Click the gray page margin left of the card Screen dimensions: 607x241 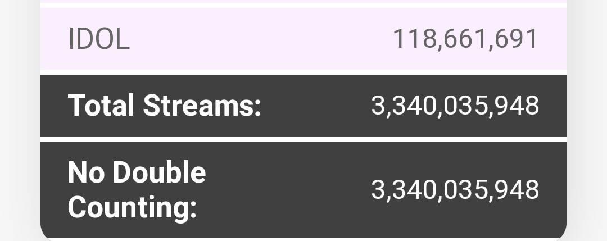[x=20, y=120]
